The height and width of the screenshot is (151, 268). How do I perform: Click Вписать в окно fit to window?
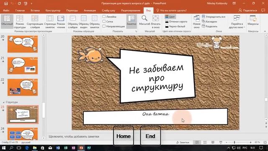(x=156, y=22)
